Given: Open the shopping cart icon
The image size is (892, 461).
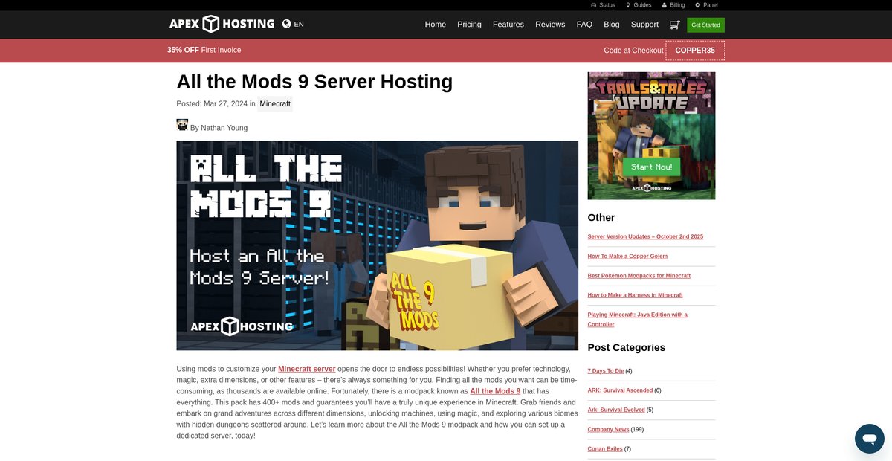Looking at the screenshot, I should pos(674,25).
